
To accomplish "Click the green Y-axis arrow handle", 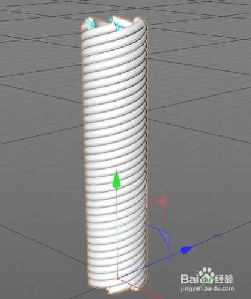I will [x=116, y=179].
